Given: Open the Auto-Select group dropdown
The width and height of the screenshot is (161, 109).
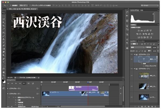Looking at the screenshot, I should click(x=23, y=5).
